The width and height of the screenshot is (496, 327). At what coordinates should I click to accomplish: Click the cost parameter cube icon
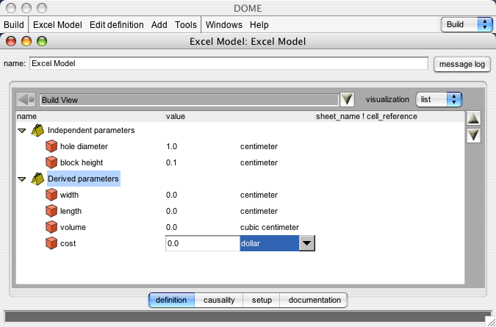(51, 243)
